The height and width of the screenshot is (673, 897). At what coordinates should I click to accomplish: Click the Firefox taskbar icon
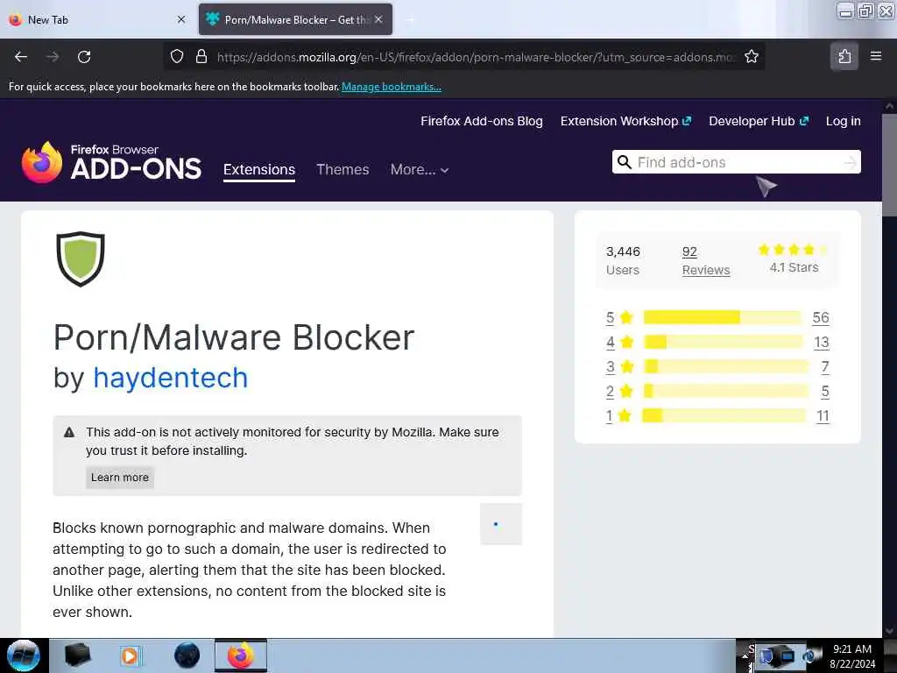[241, 655]
